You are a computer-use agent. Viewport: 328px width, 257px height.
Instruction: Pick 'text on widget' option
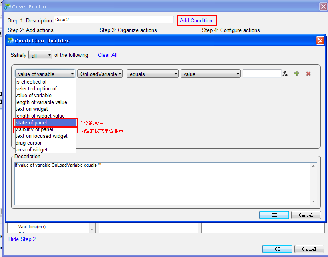tap(46, 109)
